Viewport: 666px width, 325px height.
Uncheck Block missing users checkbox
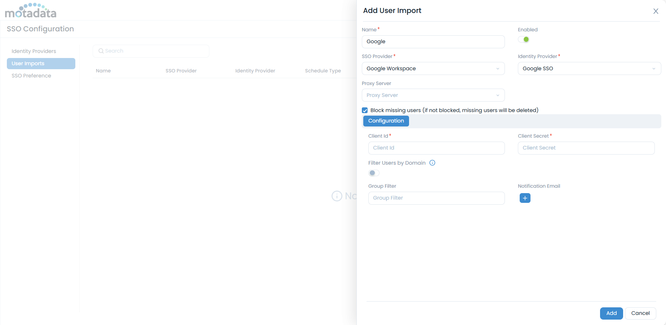point(365,111)
